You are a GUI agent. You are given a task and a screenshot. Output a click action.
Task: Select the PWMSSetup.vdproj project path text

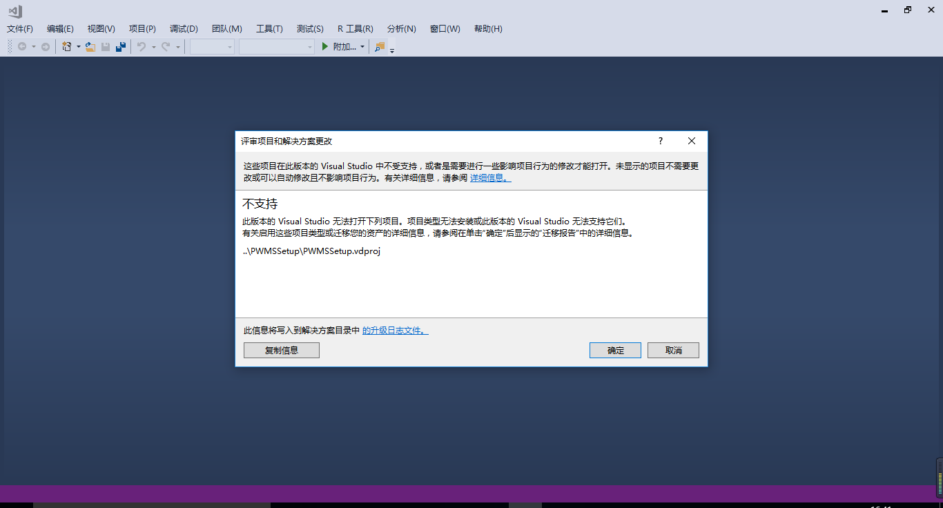(311, 251)
